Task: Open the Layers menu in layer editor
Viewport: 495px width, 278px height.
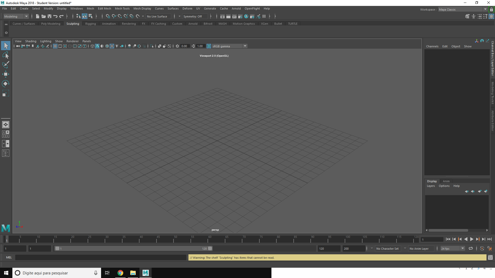Action: point(431,186)
